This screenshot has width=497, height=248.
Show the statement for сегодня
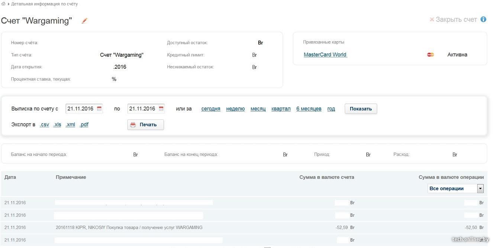211,109
